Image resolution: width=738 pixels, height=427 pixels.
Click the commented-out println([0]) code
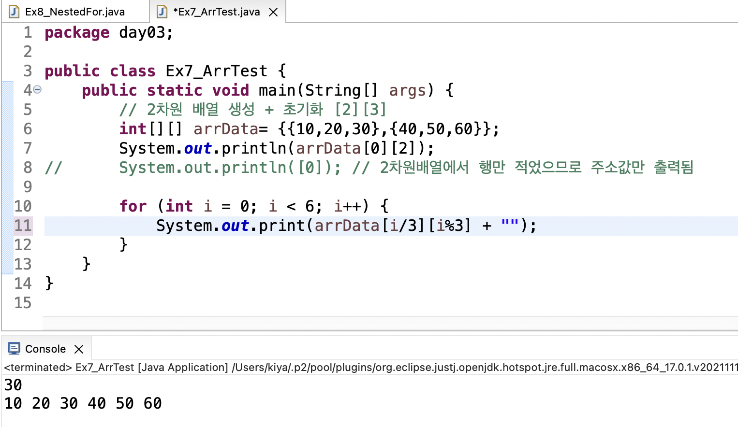[230, 168]
